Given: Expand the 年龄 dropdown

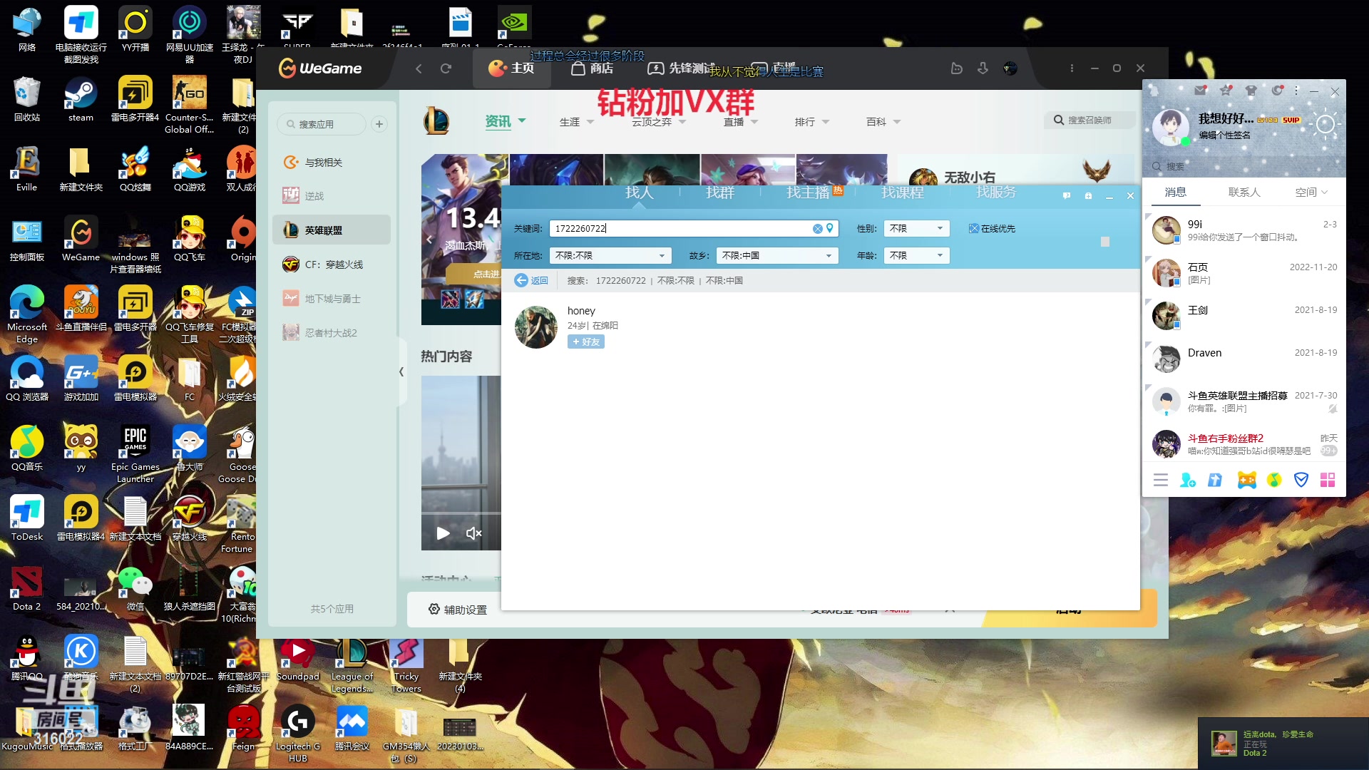Looking at the screenshot, I should 916,255.
